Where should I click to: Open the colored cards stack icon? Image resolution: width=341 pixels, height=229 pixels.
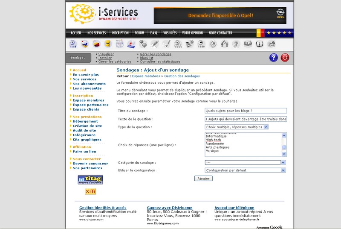[x=84, y=44]
